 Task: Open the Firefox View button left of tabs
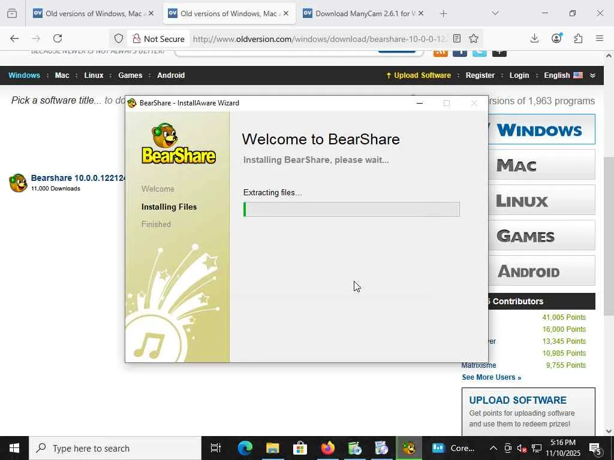coord(12,13)
